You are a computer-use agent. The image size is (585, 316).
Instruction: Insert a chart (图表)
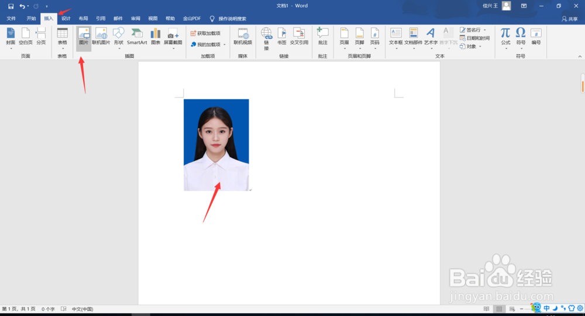[156, 37]
